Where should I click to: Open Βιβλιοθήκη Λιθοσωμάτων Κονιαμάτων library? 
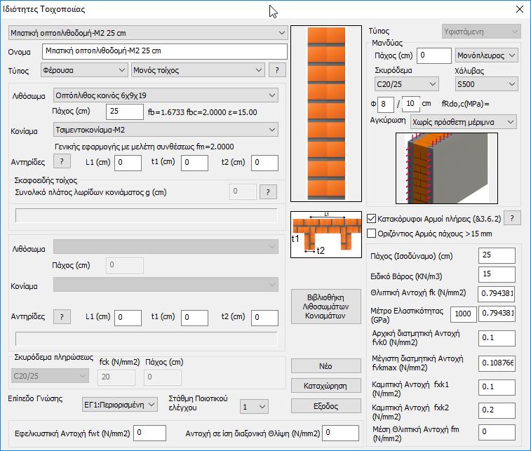[326, 307]
